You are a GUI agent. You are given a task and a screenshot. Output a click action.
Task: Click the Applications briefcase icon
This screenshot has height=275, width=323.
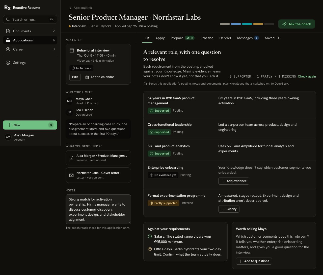pyautogui.click(x=8, y=40)
